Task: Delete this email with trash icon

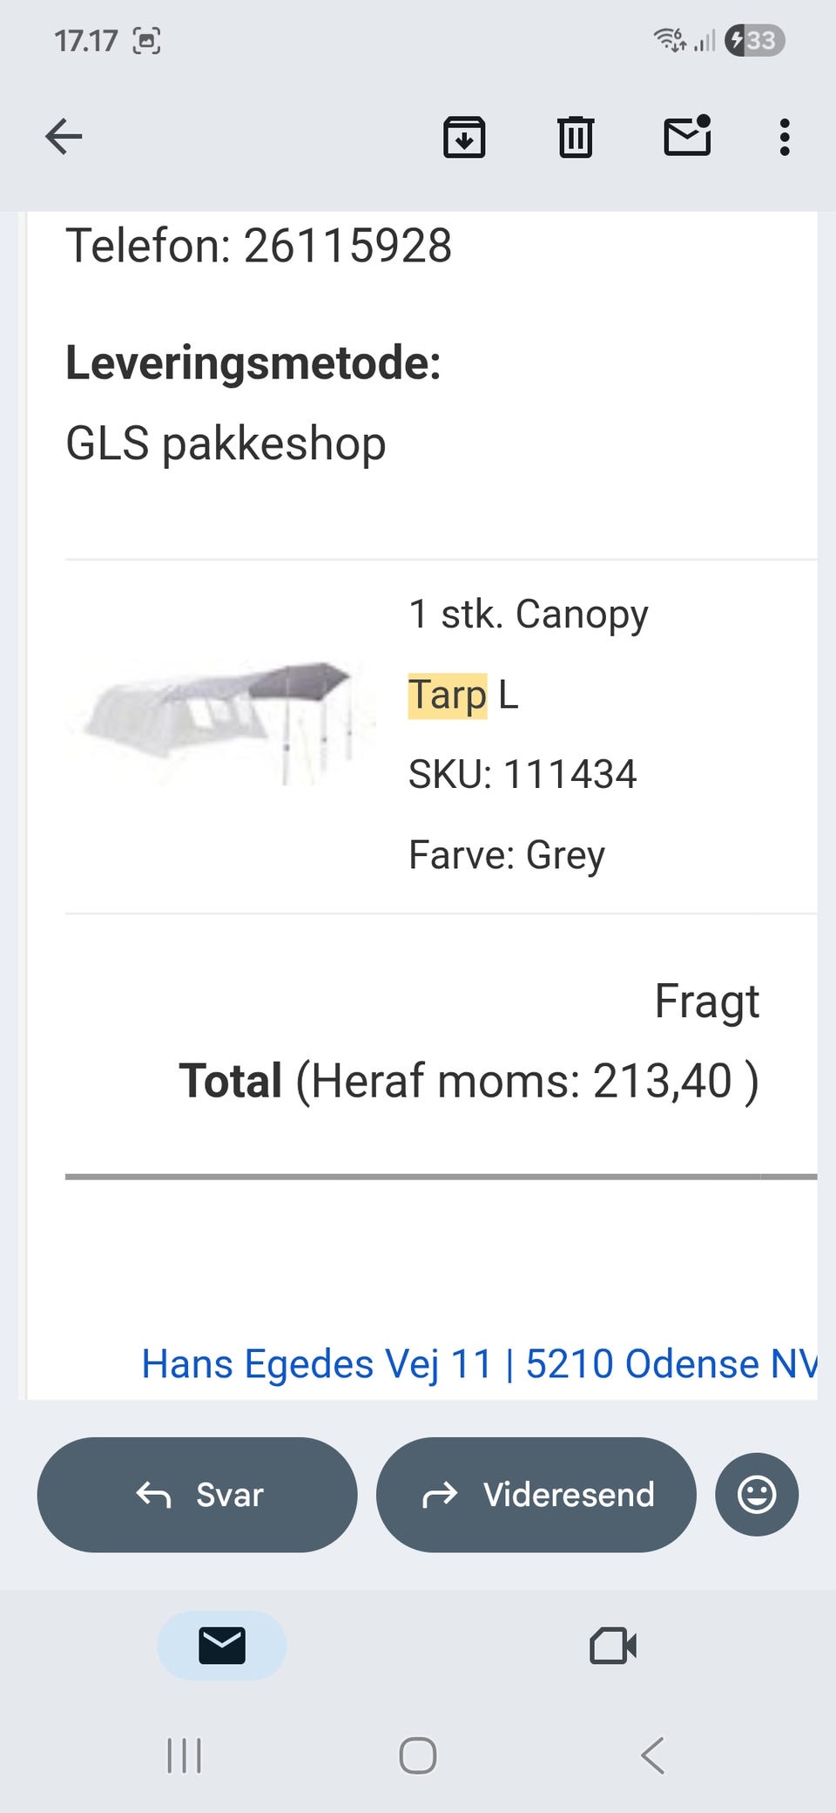Action: (x=575, y=137)
